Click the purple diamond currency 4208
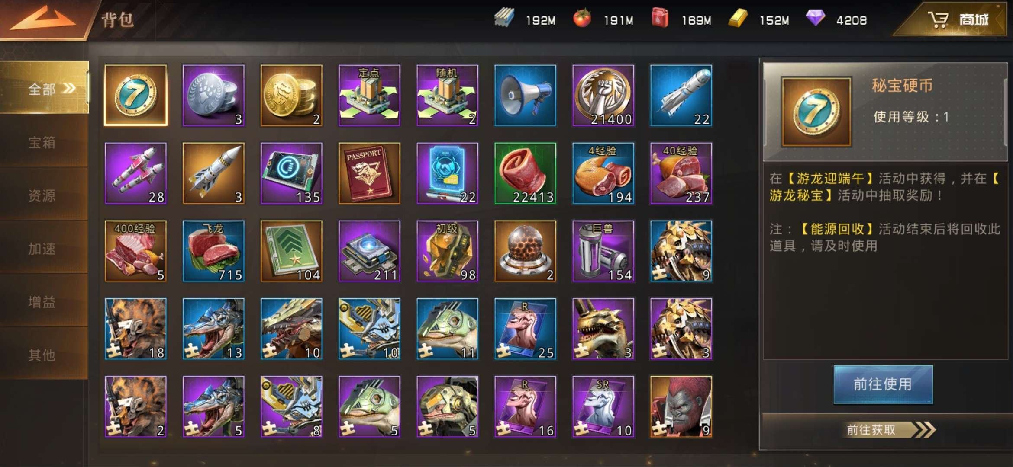The height and width of the screenshot is (467, 1013). point(836,20)
